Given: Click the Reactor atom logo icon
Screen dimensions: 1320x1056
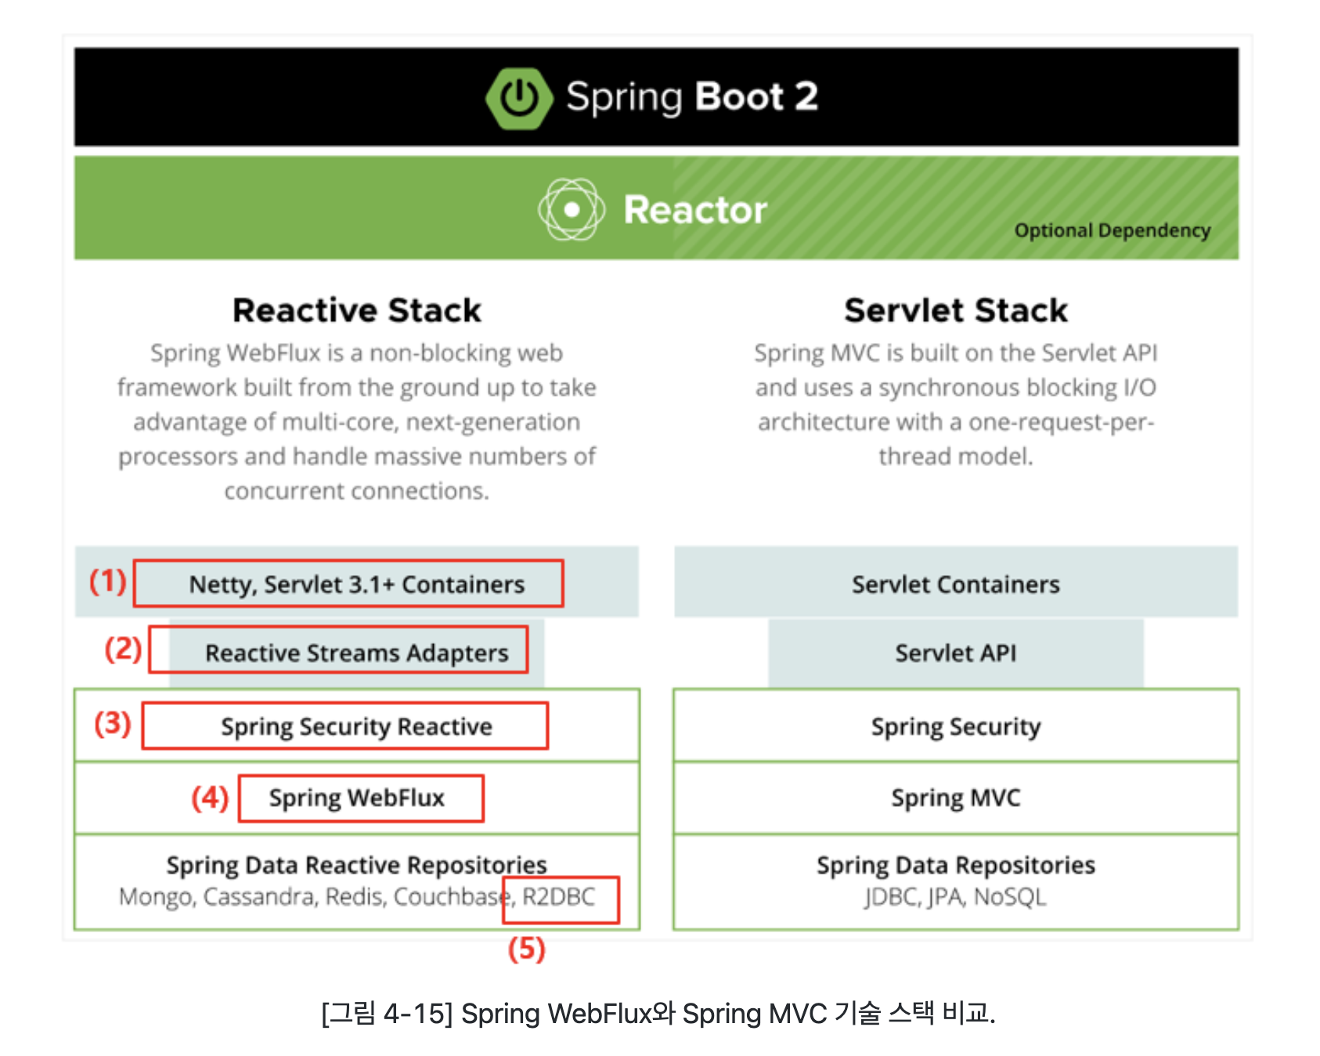Looking at the screenshot, I should pyautogui.click(x=572, y=209).
